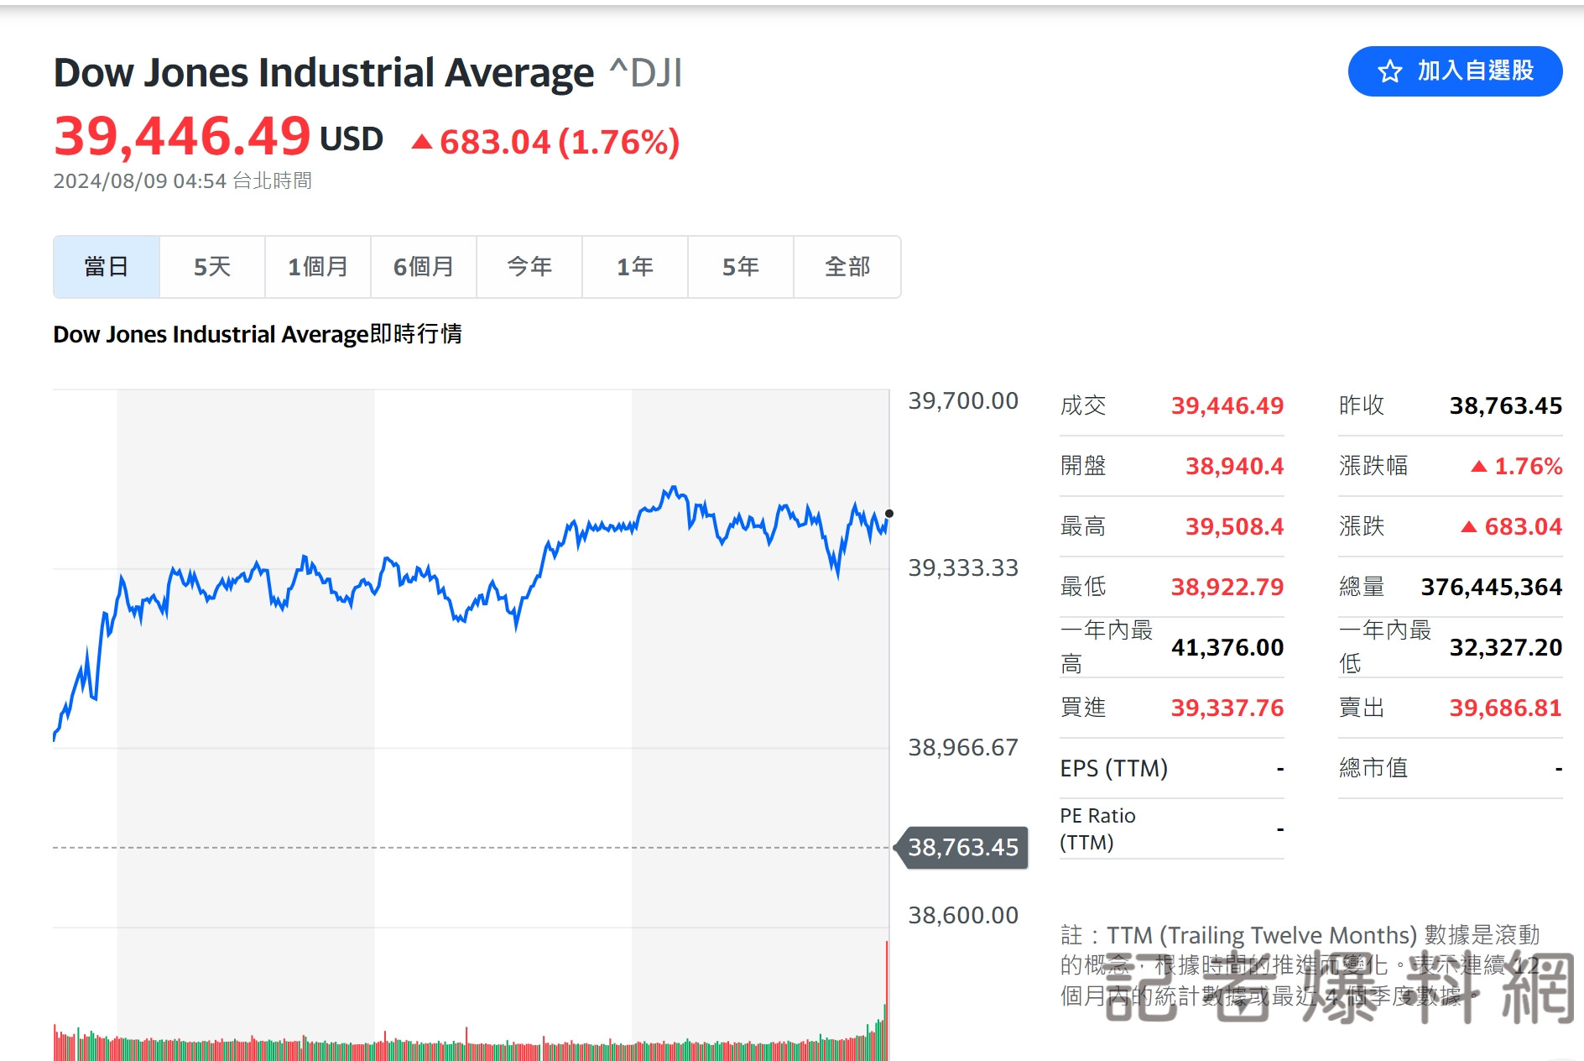Viewport: 1584px width, 1061px height.
Task: Click the up-triangle in the 漲跌 row
Action: (x=1469, y=526)
